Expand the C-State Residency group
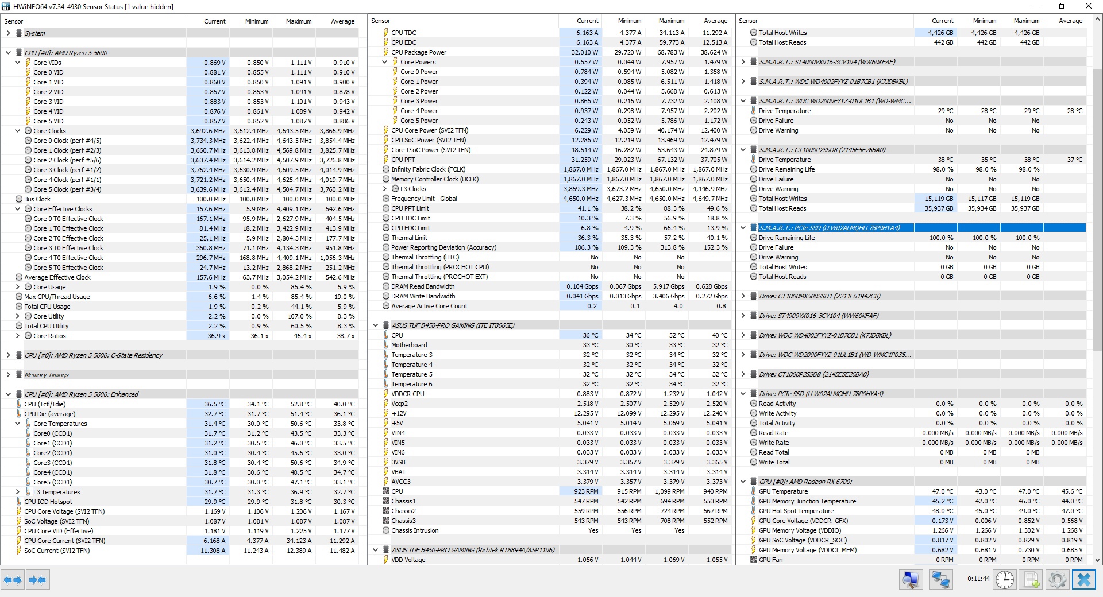1103x597 pixels. coord(8,355)
